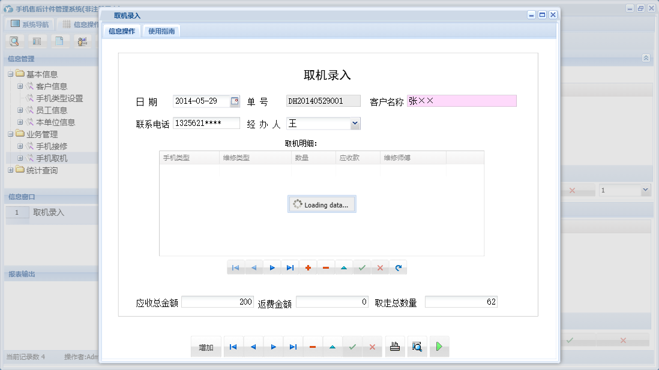Viewport: 659px width, 370px height.
Task: Click the employee management icon in the toolbar
Action: tap(83, 41)
